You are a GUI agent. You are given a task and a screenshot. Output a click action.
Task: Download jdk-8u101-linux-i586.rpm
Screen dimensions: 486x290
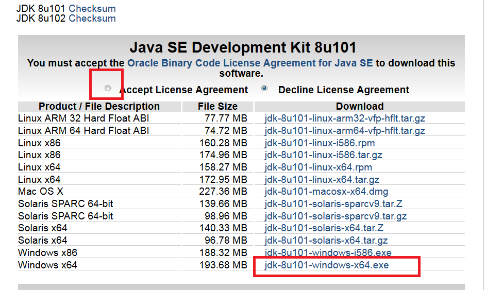click(320, 143)
